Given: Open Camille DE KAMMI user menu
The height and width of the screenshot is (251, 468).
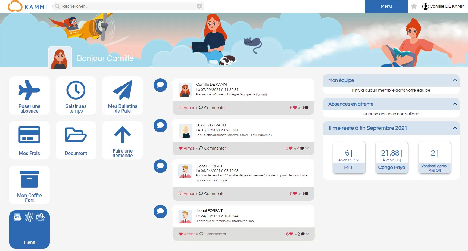Looking at the screenshot, I should [444, 6].
